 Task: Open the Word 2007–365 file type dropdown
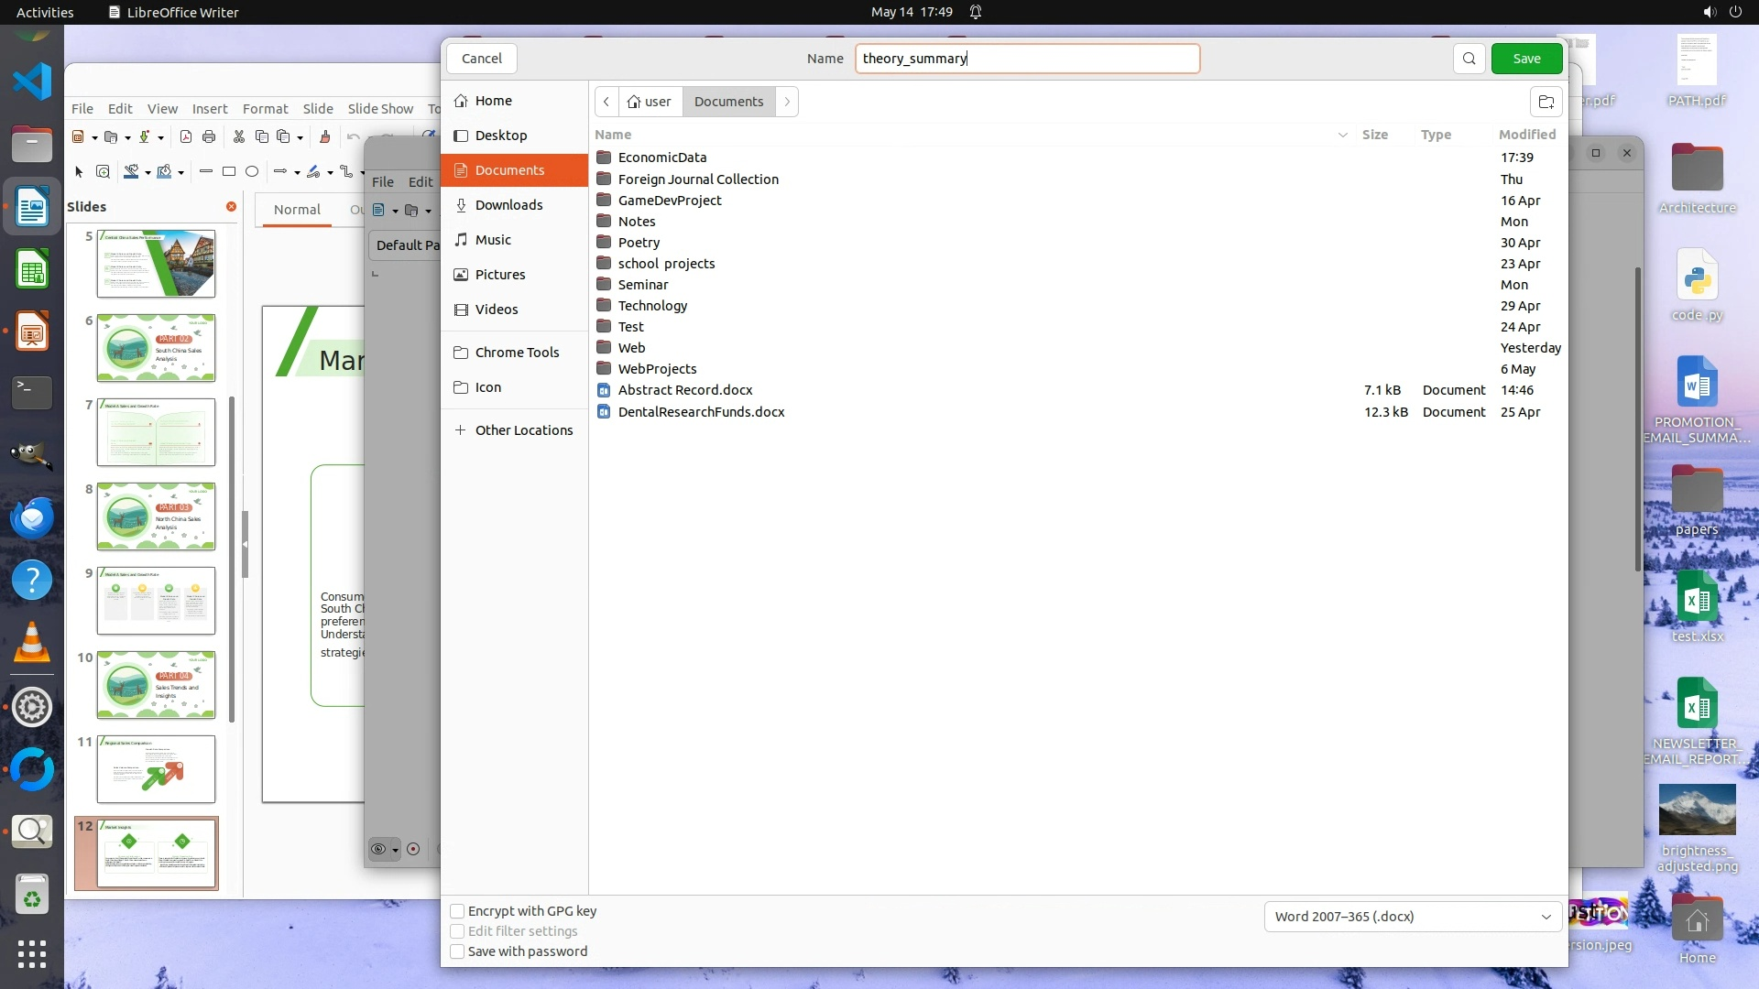(1412, 917)
